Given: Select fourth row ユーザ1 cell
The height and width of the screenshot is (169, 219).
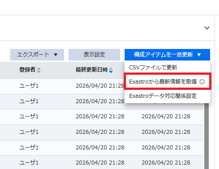Looking at the screenshot, I should pyautogui.click(x=29, y=132).
